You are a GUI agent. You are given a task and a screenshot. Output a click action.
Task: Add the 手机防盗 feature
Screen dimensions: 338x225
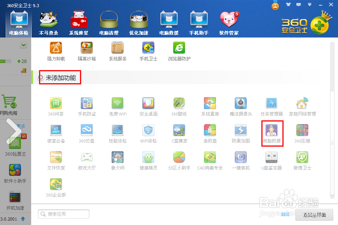pyautogui.click(x=87, y=107)
